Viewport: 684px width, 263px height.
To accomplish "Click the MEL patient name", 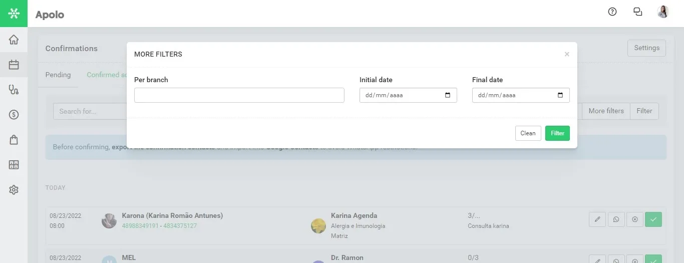I will pos(129,257).
